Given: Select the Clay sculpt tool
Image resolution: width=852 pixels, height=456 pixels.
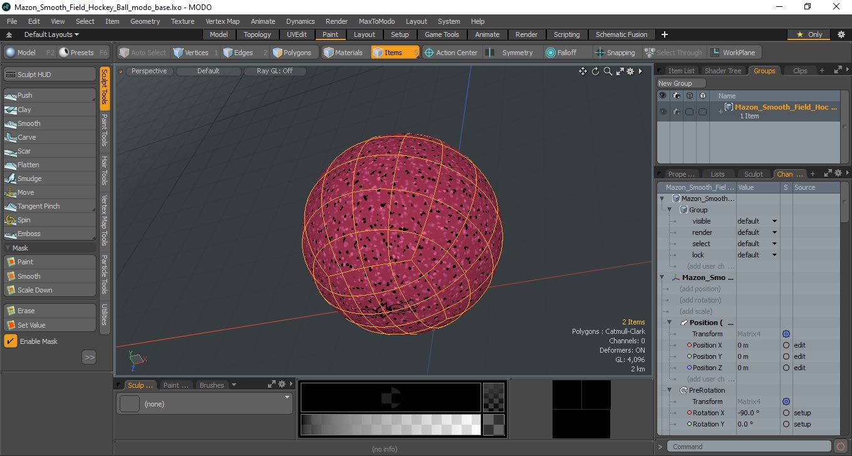Looking at the screenshot, I should point(50,110).
